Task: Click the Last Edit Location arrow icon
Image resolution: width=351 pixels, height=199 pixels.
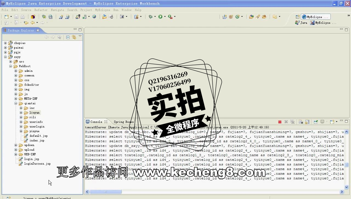Action: click(26, 23)
